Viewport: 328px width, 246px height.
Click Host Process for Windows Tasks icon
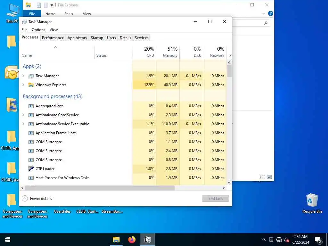pos(31,178)
